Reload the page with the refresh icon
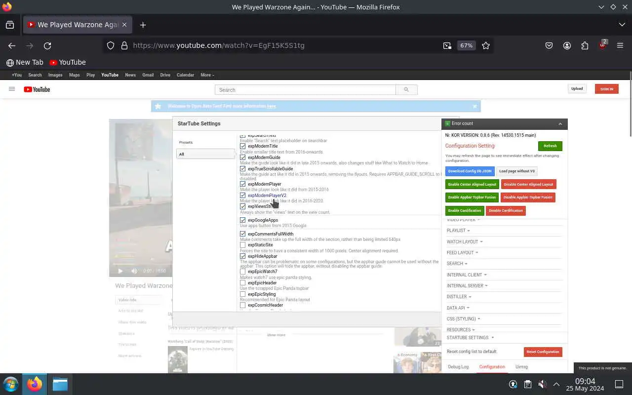The image size is (632, 395). 47,45
